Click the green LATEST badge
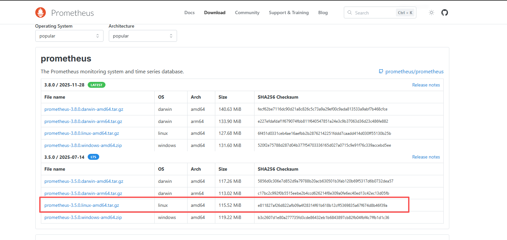Viewport: 507px width, 240px height. [97, 85]
